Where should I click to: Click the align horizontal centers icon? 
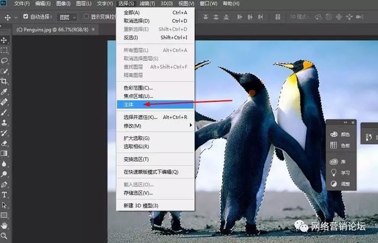(x=250, y=17)
